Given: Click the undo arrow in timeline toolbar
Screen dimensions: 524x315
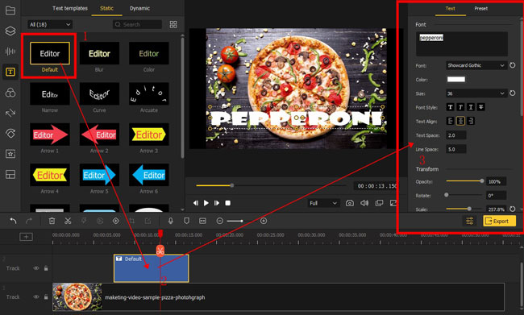Looking at the screenshot, I should click(x=13, y=221).
